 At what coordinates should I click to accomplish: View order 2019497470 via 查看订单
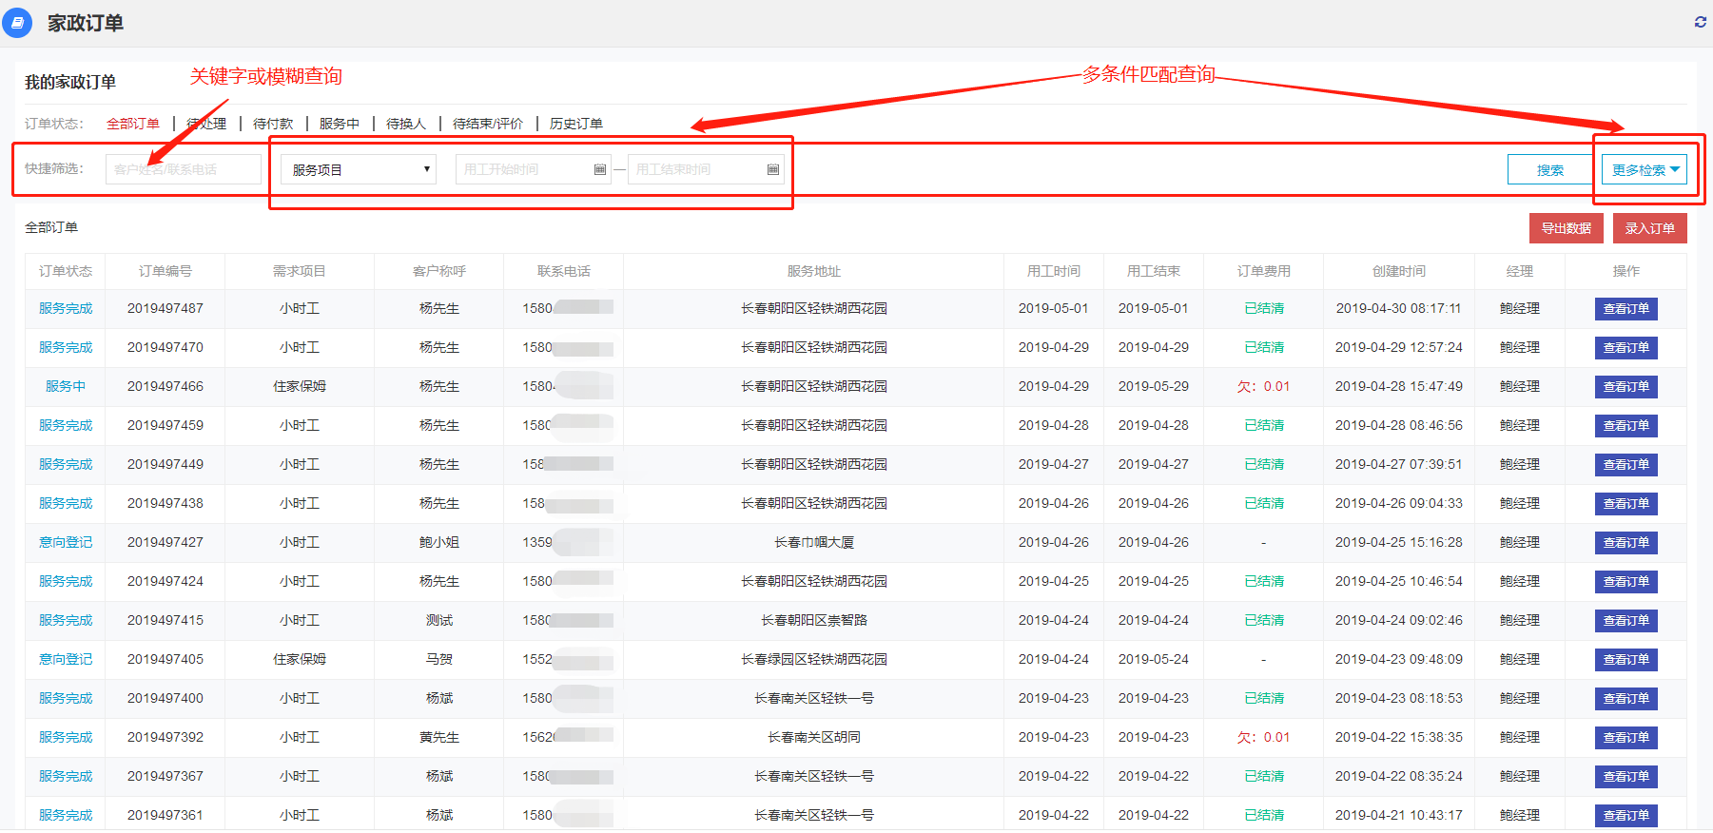[x=1626, y=348]
